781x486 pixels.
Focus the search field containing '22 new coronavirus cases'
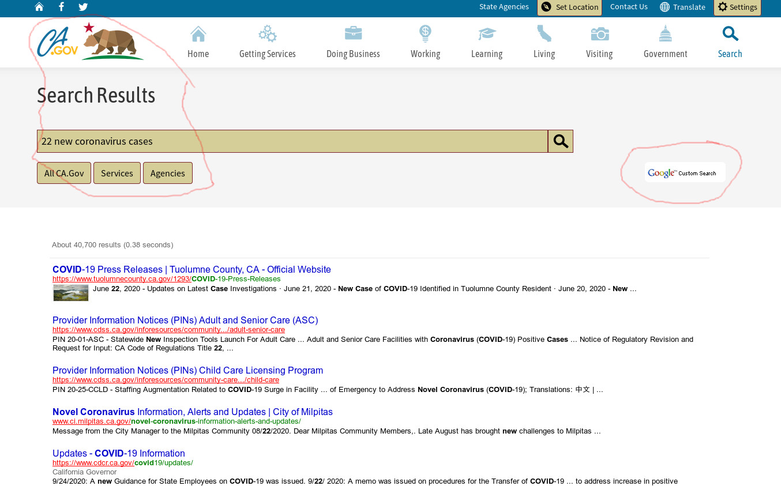click(x=292, y=141)
